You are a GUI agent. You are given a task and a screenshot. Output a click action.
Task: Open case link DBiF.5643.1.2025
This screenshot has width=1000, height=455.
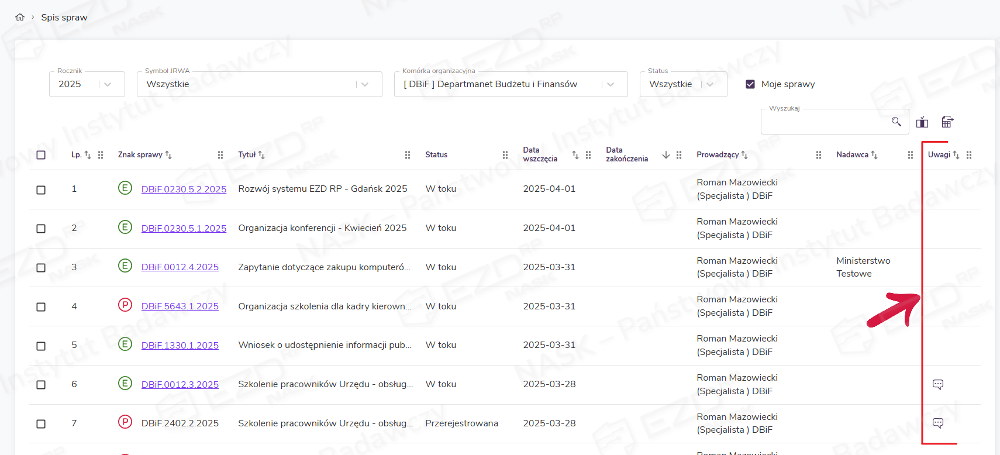[180, 306]
